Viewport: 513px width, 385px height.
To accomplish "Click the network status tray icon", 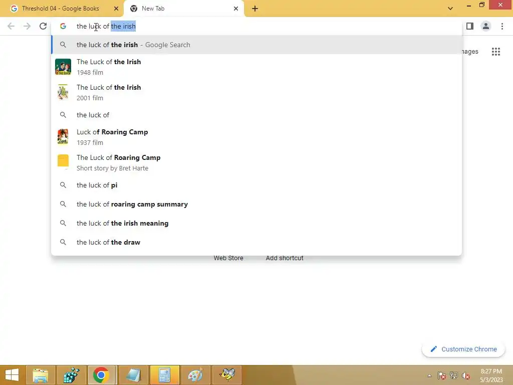I will (454, 375).
